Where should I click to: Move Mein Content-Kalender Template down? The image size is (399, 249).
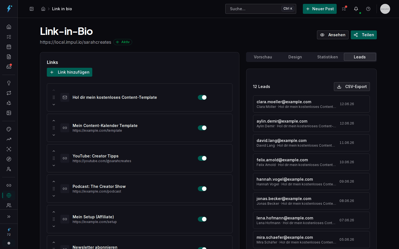[54, 135]
